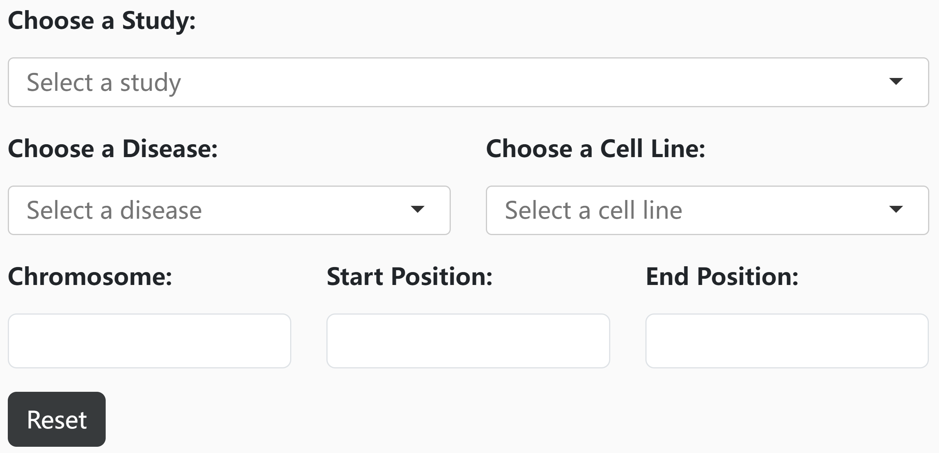
Task: Click the 'Select a study' placeholder text
Action: [x=104, y=82]
